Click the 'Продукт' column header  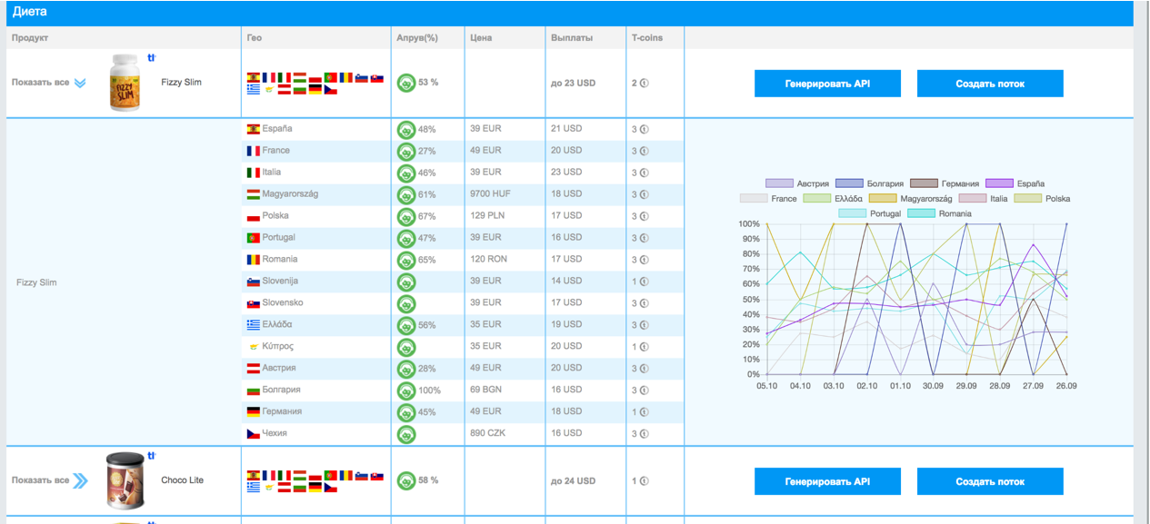pos(30,38)
